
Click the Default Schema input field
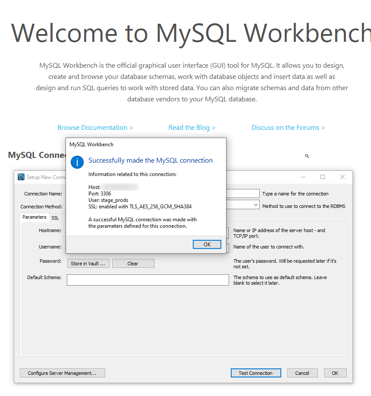click(148, 280)
